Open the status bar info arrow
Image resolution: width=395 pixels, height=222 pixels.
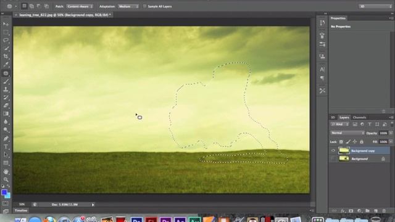click(93, 205)
